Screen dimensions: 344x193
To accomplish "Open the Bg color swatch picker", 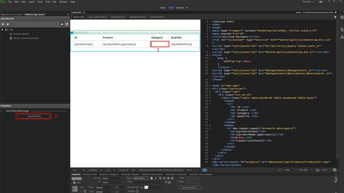I will 147,188.
